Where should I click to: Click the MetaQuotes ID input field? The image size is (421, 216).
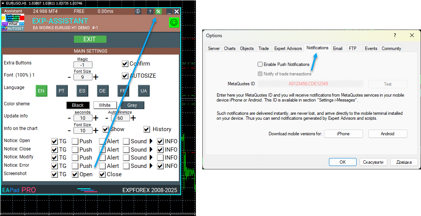(x=310, y=84)
